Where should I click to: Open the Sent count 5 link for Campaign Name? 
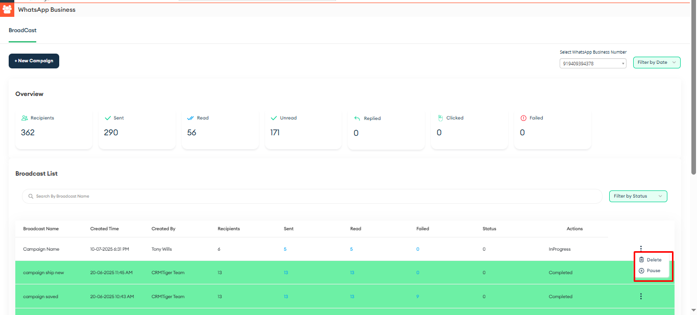(285, 249)
